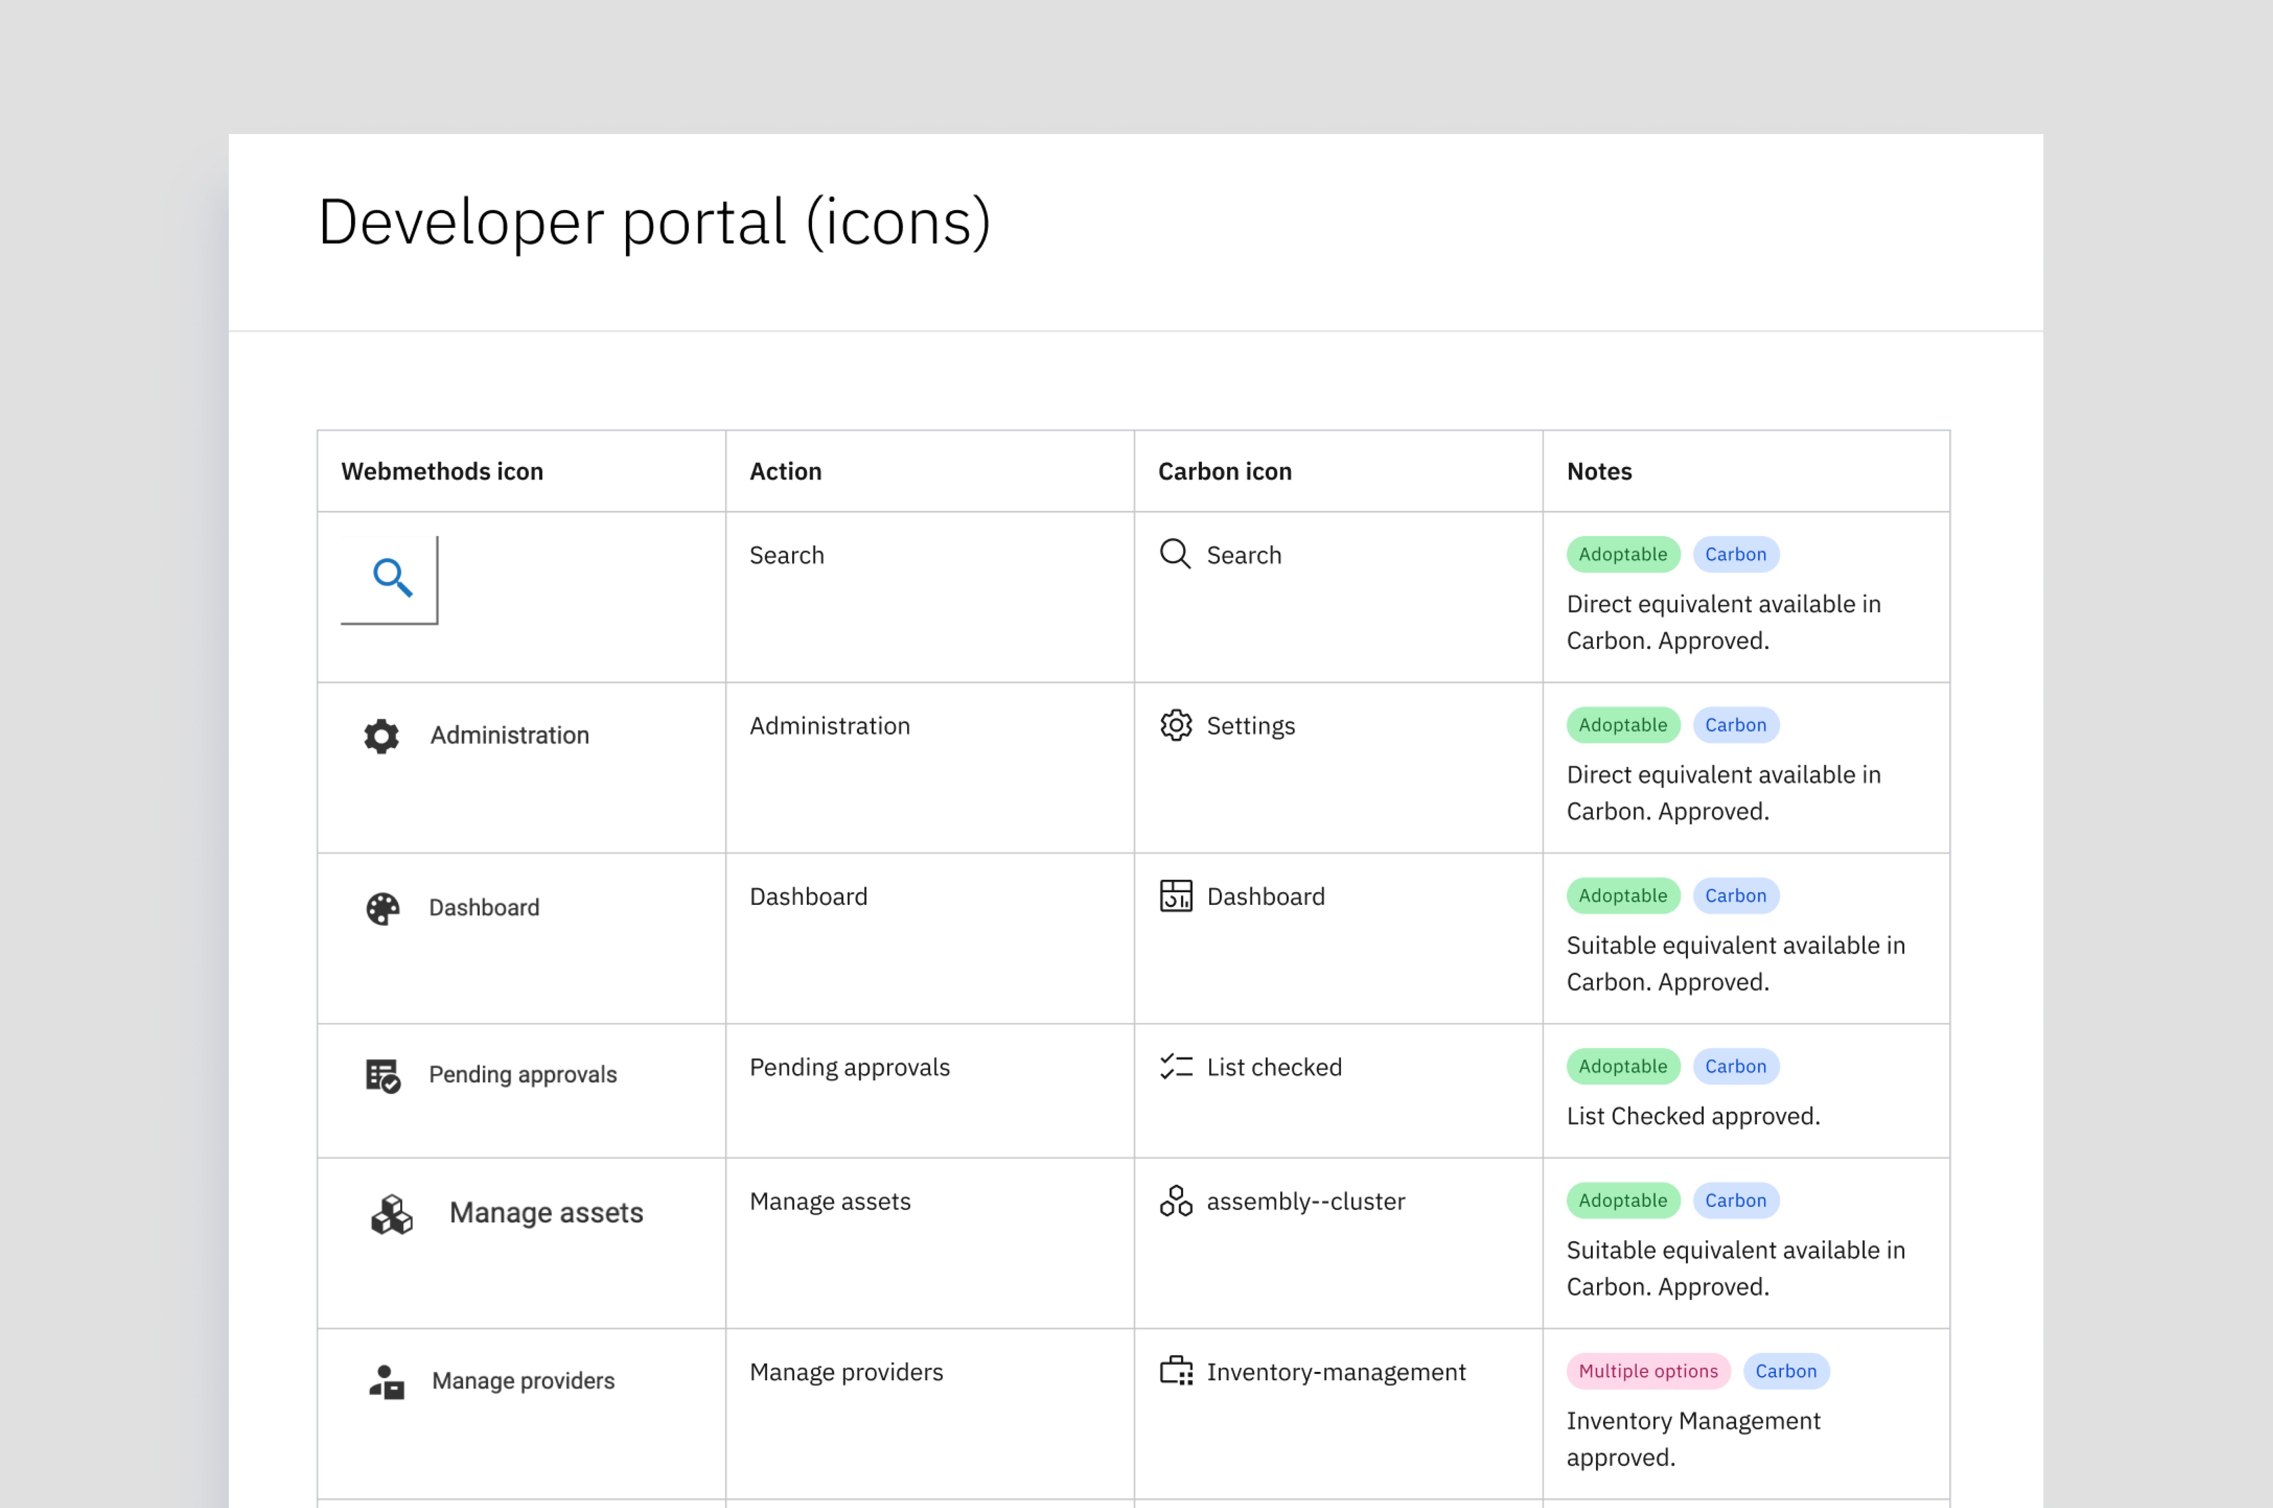The width and height of the screenshot is (2273, 1508).
Task: Click the Carbon tag in Dashboard row
Action: tap(1735, 896)
